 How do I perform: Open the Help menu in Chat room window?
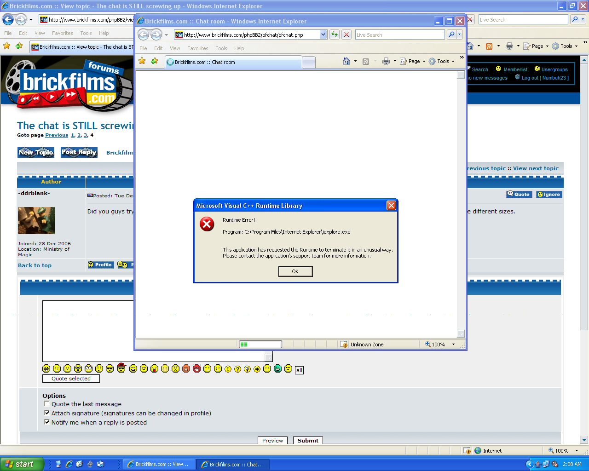pyautogui.click(x=239, y=48)
